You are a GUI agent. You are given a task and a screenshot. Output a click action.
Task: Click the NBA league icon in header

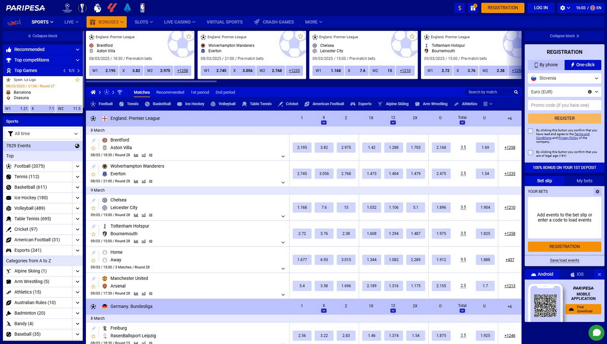point(142,8)
